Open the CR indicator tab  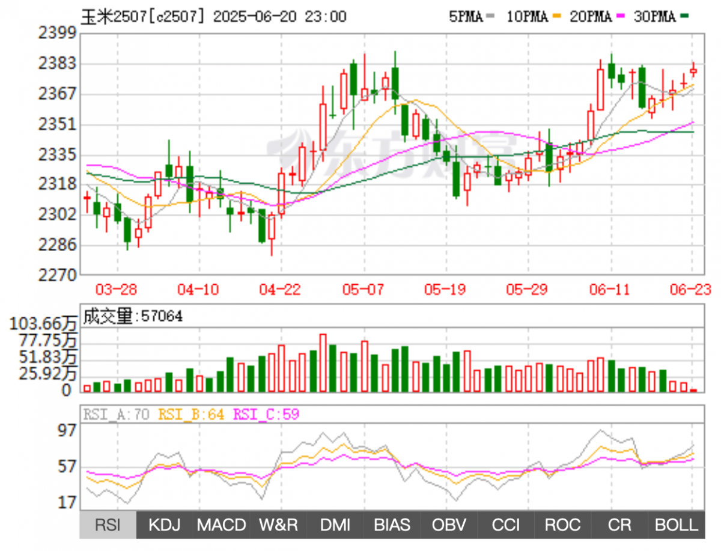(619, 525)
